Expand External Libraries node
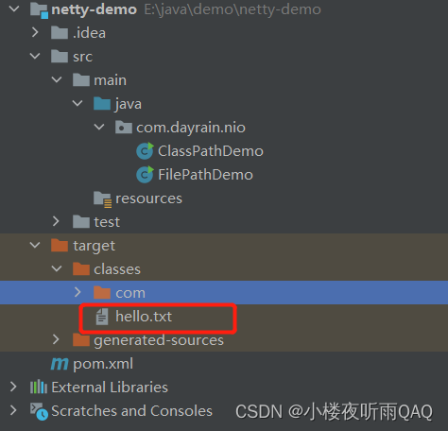448x431 pixels. 13,387
